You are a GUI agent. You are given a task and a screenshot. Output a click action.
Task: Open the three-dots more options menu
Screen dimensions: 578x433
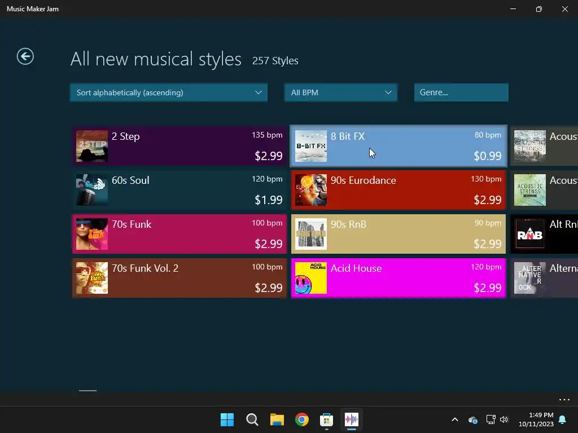(564, 400)
